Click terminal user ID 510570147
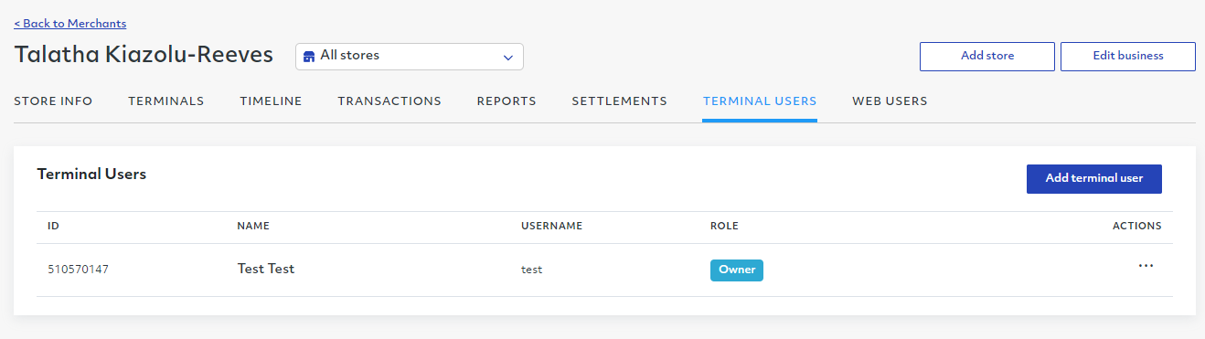 click(79, 270)
